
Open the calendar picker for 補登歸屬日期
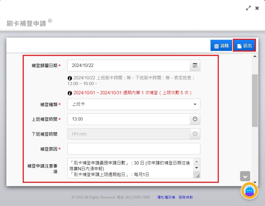(195, 66)
